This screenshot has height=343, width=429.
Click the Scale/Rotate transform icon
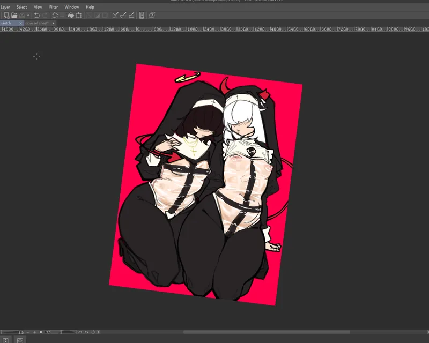click(79, 16)
